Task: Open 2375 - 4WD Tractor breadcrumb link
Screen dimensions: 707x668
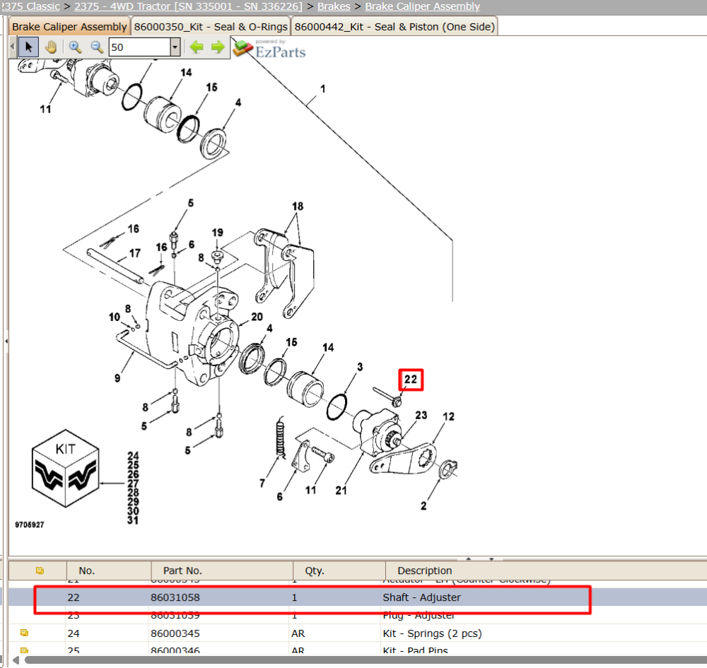Action: pyautogui.click(x=189, y=6)
